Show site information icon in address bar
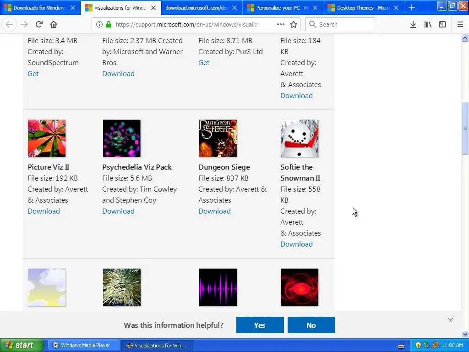The height and width of the screenshot is (352, 469). point(99,24)
